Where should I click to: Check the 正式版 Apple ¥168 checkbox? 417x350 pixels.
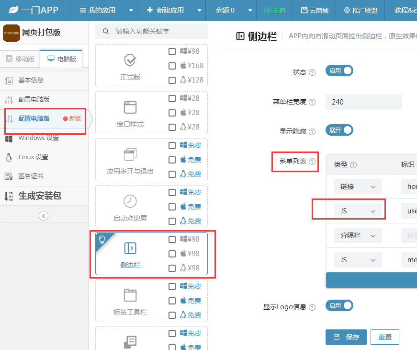172,66
